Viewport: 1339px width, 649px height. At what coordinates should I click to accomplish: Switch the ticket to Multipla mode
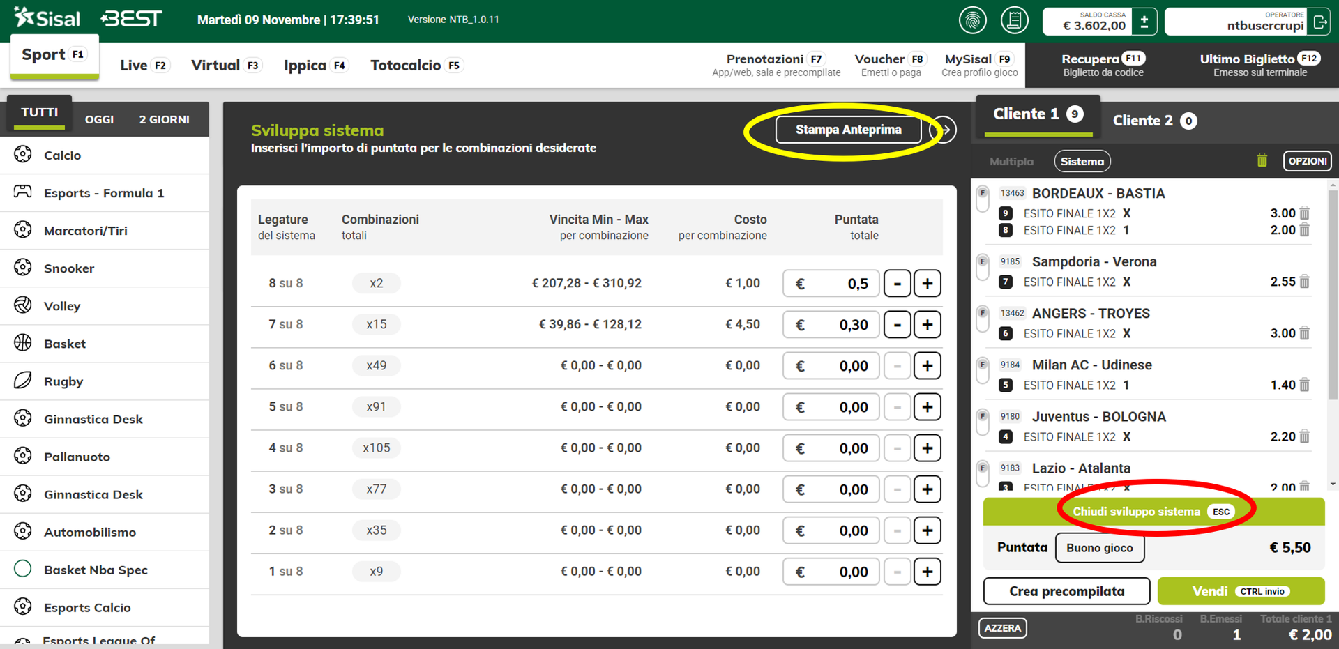coord(1011,161)
